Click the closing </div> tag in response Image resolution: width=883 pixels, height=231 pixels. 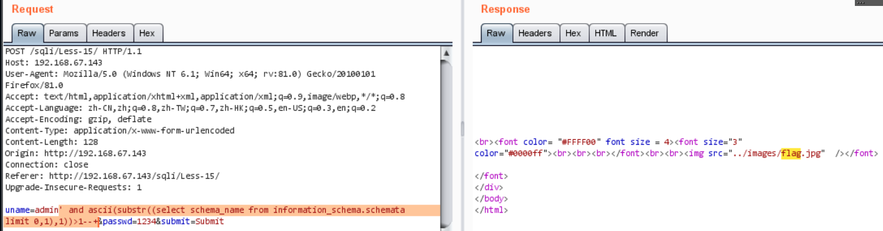point(489,187)
